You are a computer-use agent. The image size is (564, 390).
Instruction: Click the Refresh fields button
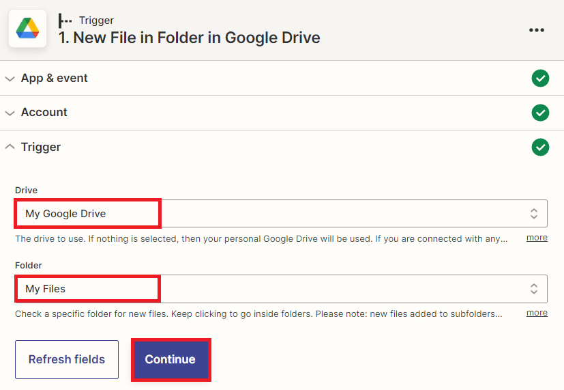[67, 359]
